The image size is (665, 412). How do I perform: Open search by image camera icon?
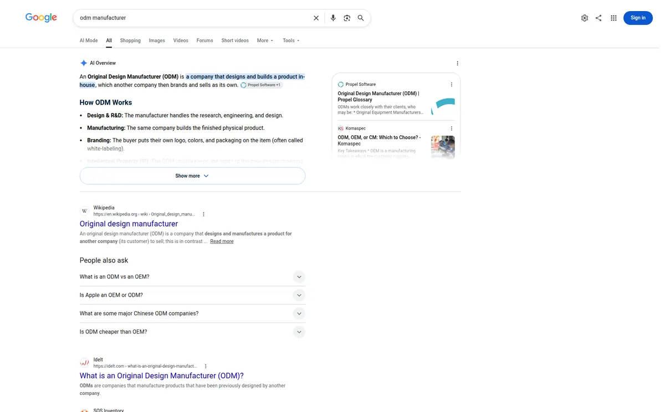point(347,18)
